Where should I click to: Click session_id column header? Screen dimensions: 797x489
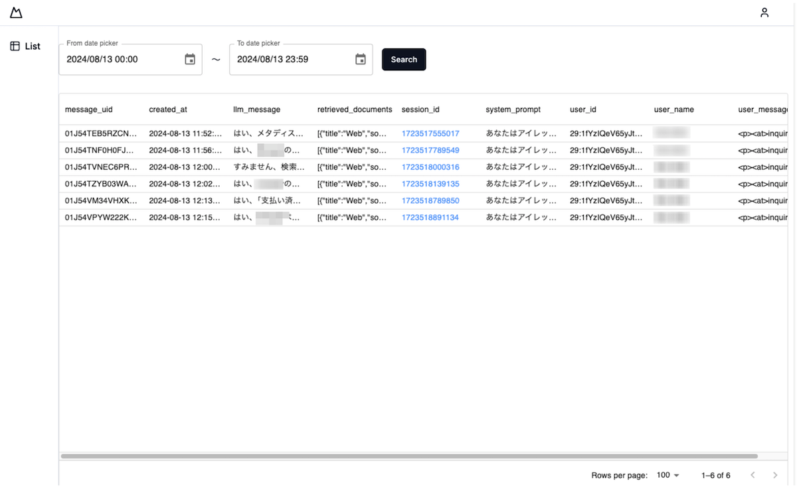tap(420, 109)
